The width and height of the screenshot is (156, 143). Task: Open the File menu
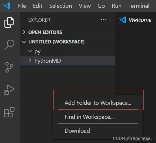22,6
